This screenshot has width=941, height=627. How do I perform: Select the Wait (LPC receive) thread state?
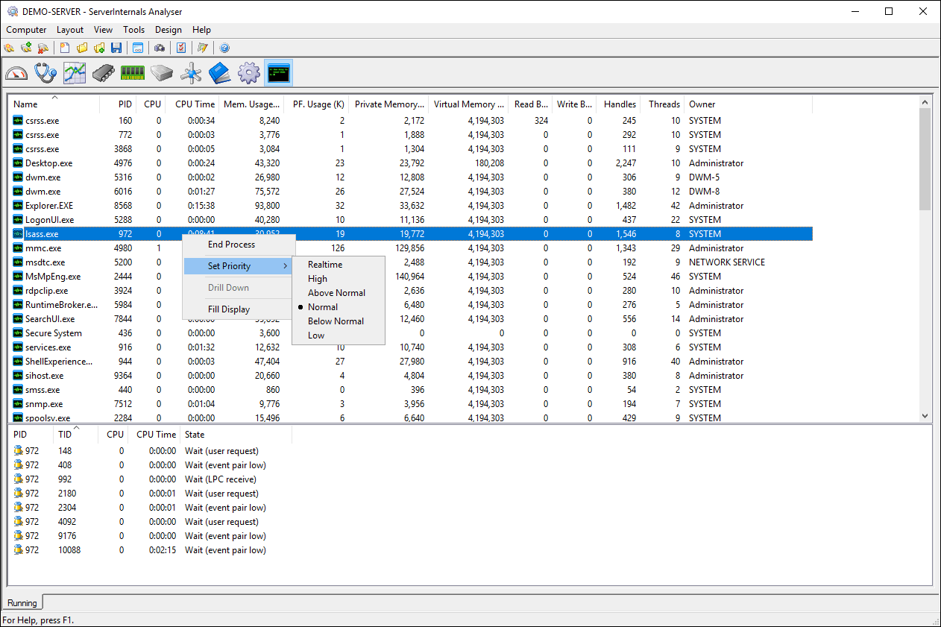click(221, 479)
